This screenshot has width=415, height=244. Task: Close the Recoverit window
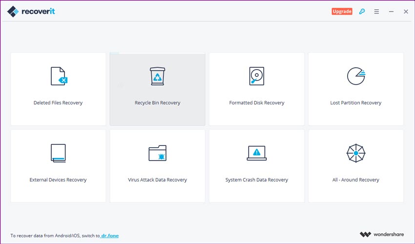[x=406, y=11]
